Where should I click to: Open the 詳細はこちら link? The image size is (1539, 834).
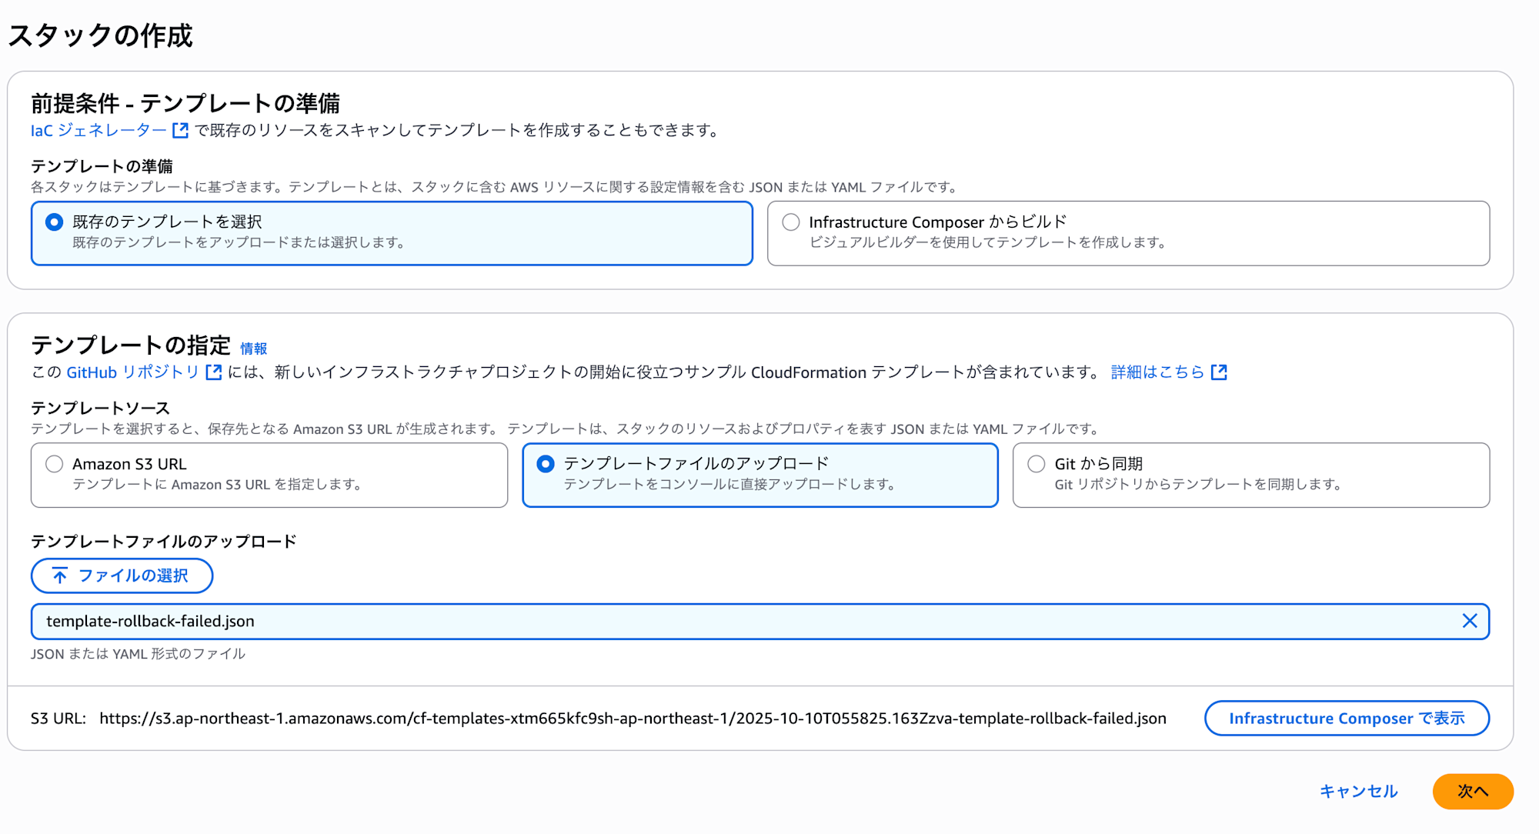coord(1157,372)
